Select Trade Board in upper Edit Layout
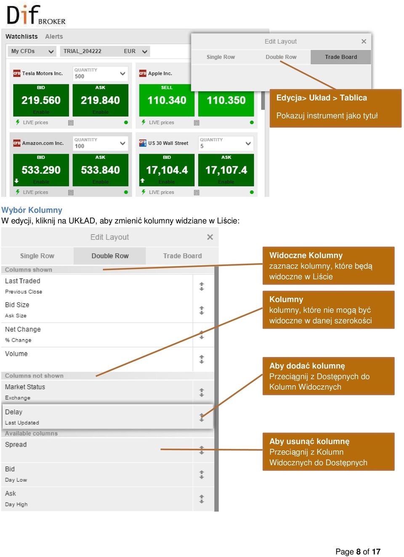 pyautogui.click(x=341, y=57)
